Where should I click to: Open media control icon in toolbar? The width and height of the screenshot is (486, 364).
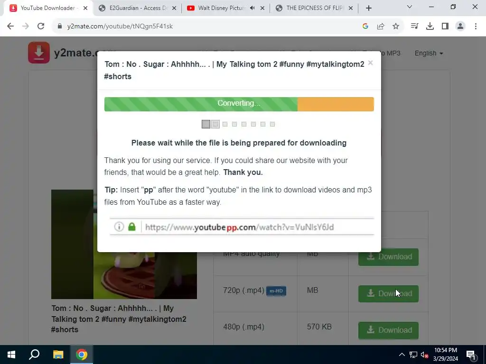click(x=414, y=27)
